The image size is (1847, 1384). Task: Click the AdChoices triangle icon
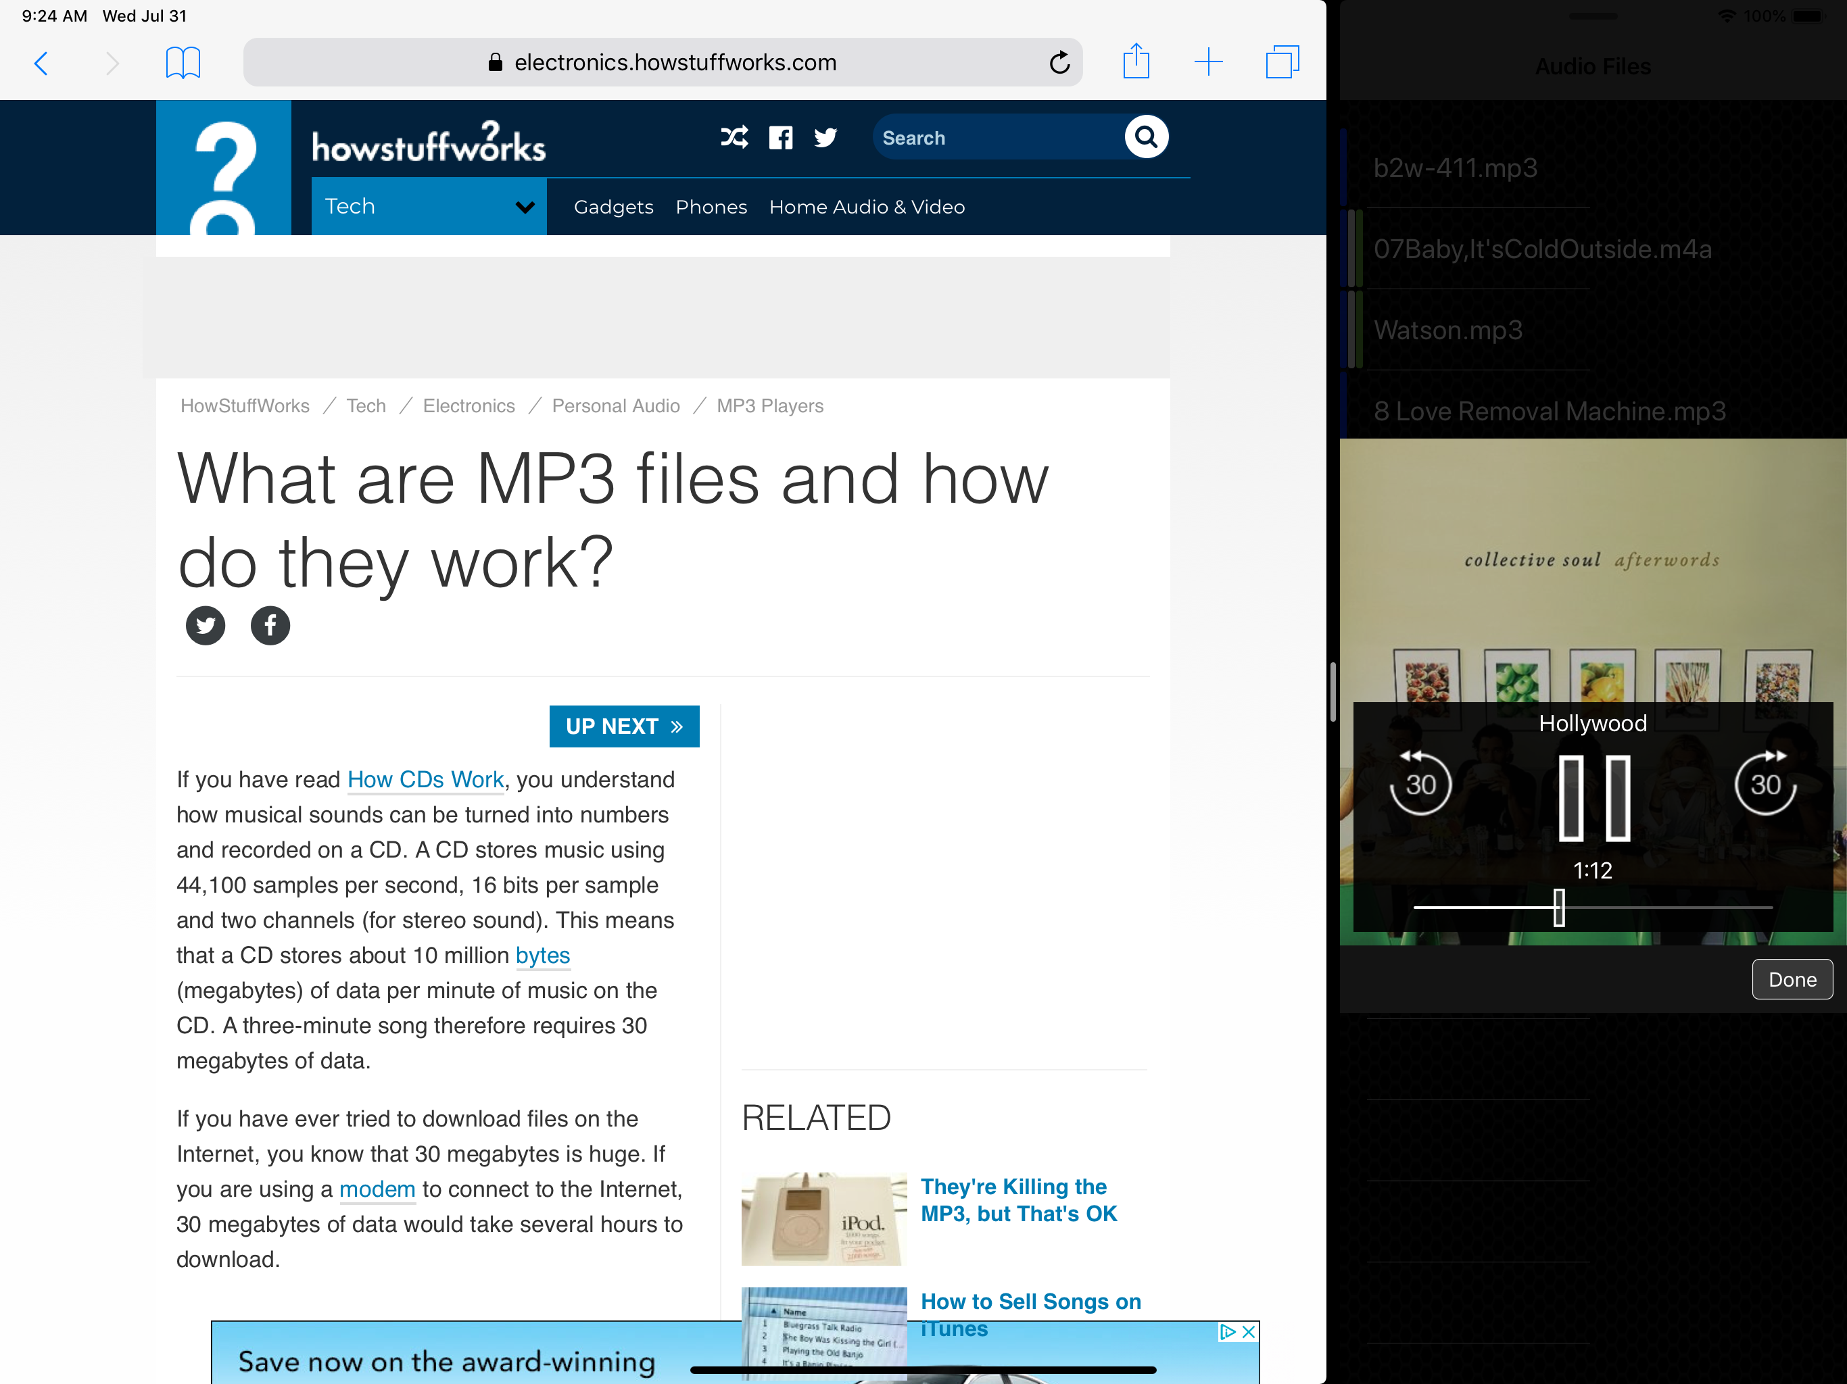click(1228, 1331)
